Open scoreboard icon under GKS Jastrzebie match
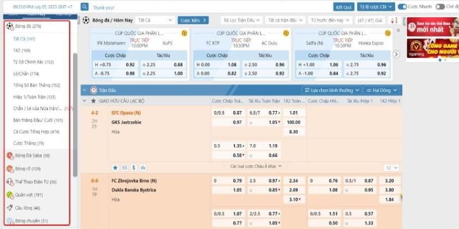Screen dimensions: 459x229 [x=125, y=168]
